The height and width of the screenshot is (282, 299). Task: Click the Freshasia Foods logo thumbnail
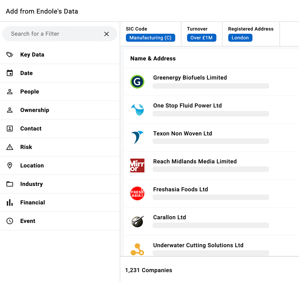(137, 193)
